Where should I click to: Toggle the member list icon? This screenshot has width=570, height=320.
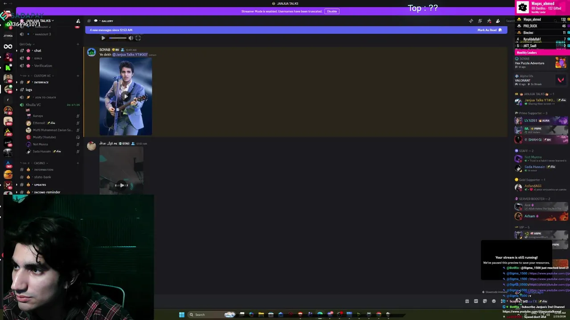coord(498,21)
